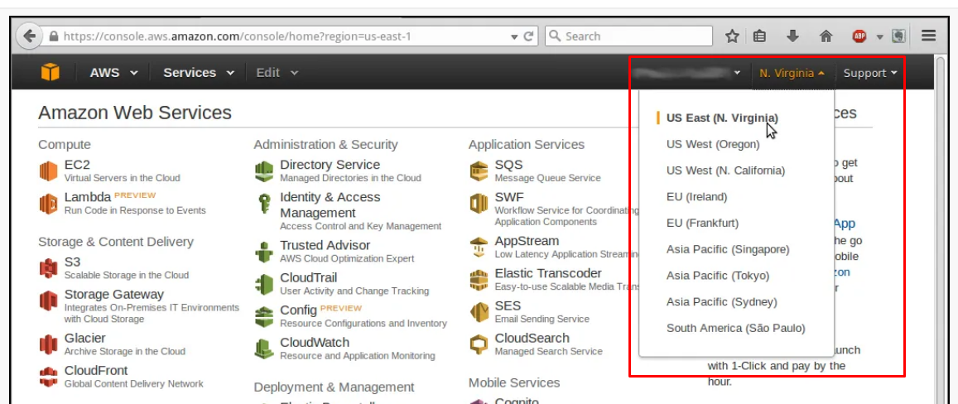Viewport: 958px width, 404px height.
Task: Open the EC2 link
Action: point(77,165)
